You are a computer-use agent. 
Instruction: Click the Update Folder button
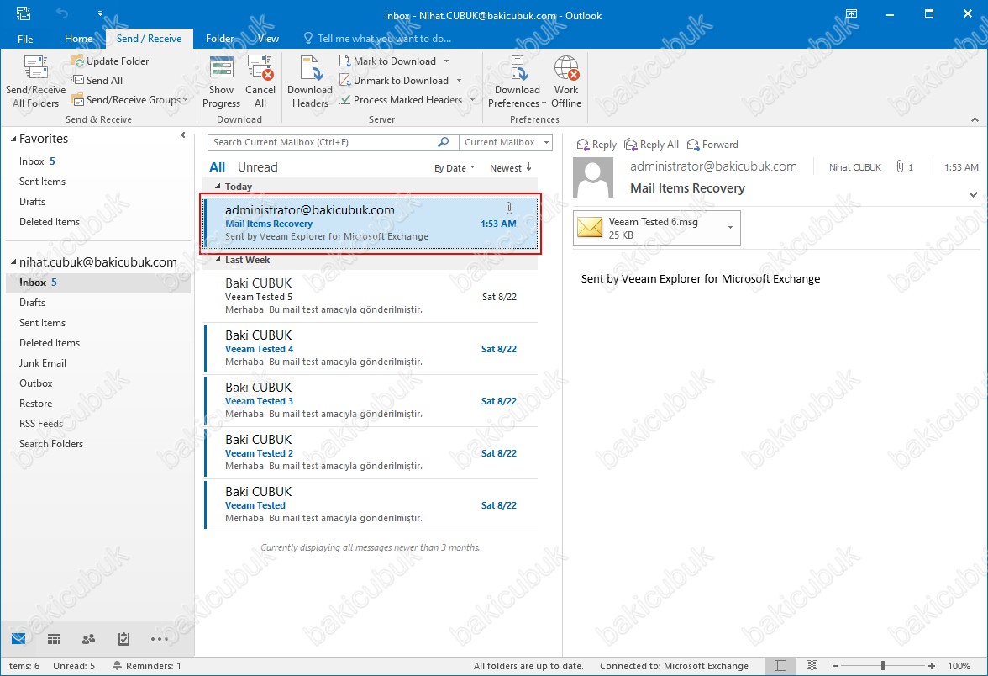point(110,61)
